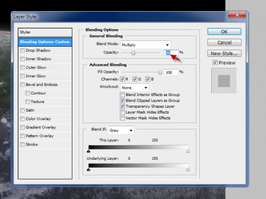The image size is (266, 199).
Task: Check Layer Mask Hides Effects
Action: tap(122, 112)
